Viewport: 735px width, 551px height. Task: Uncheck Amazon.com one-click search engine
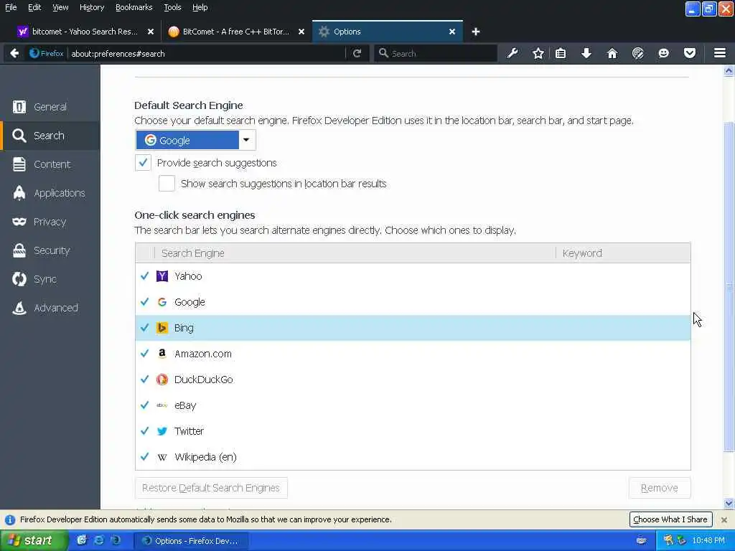click(145, 353)
